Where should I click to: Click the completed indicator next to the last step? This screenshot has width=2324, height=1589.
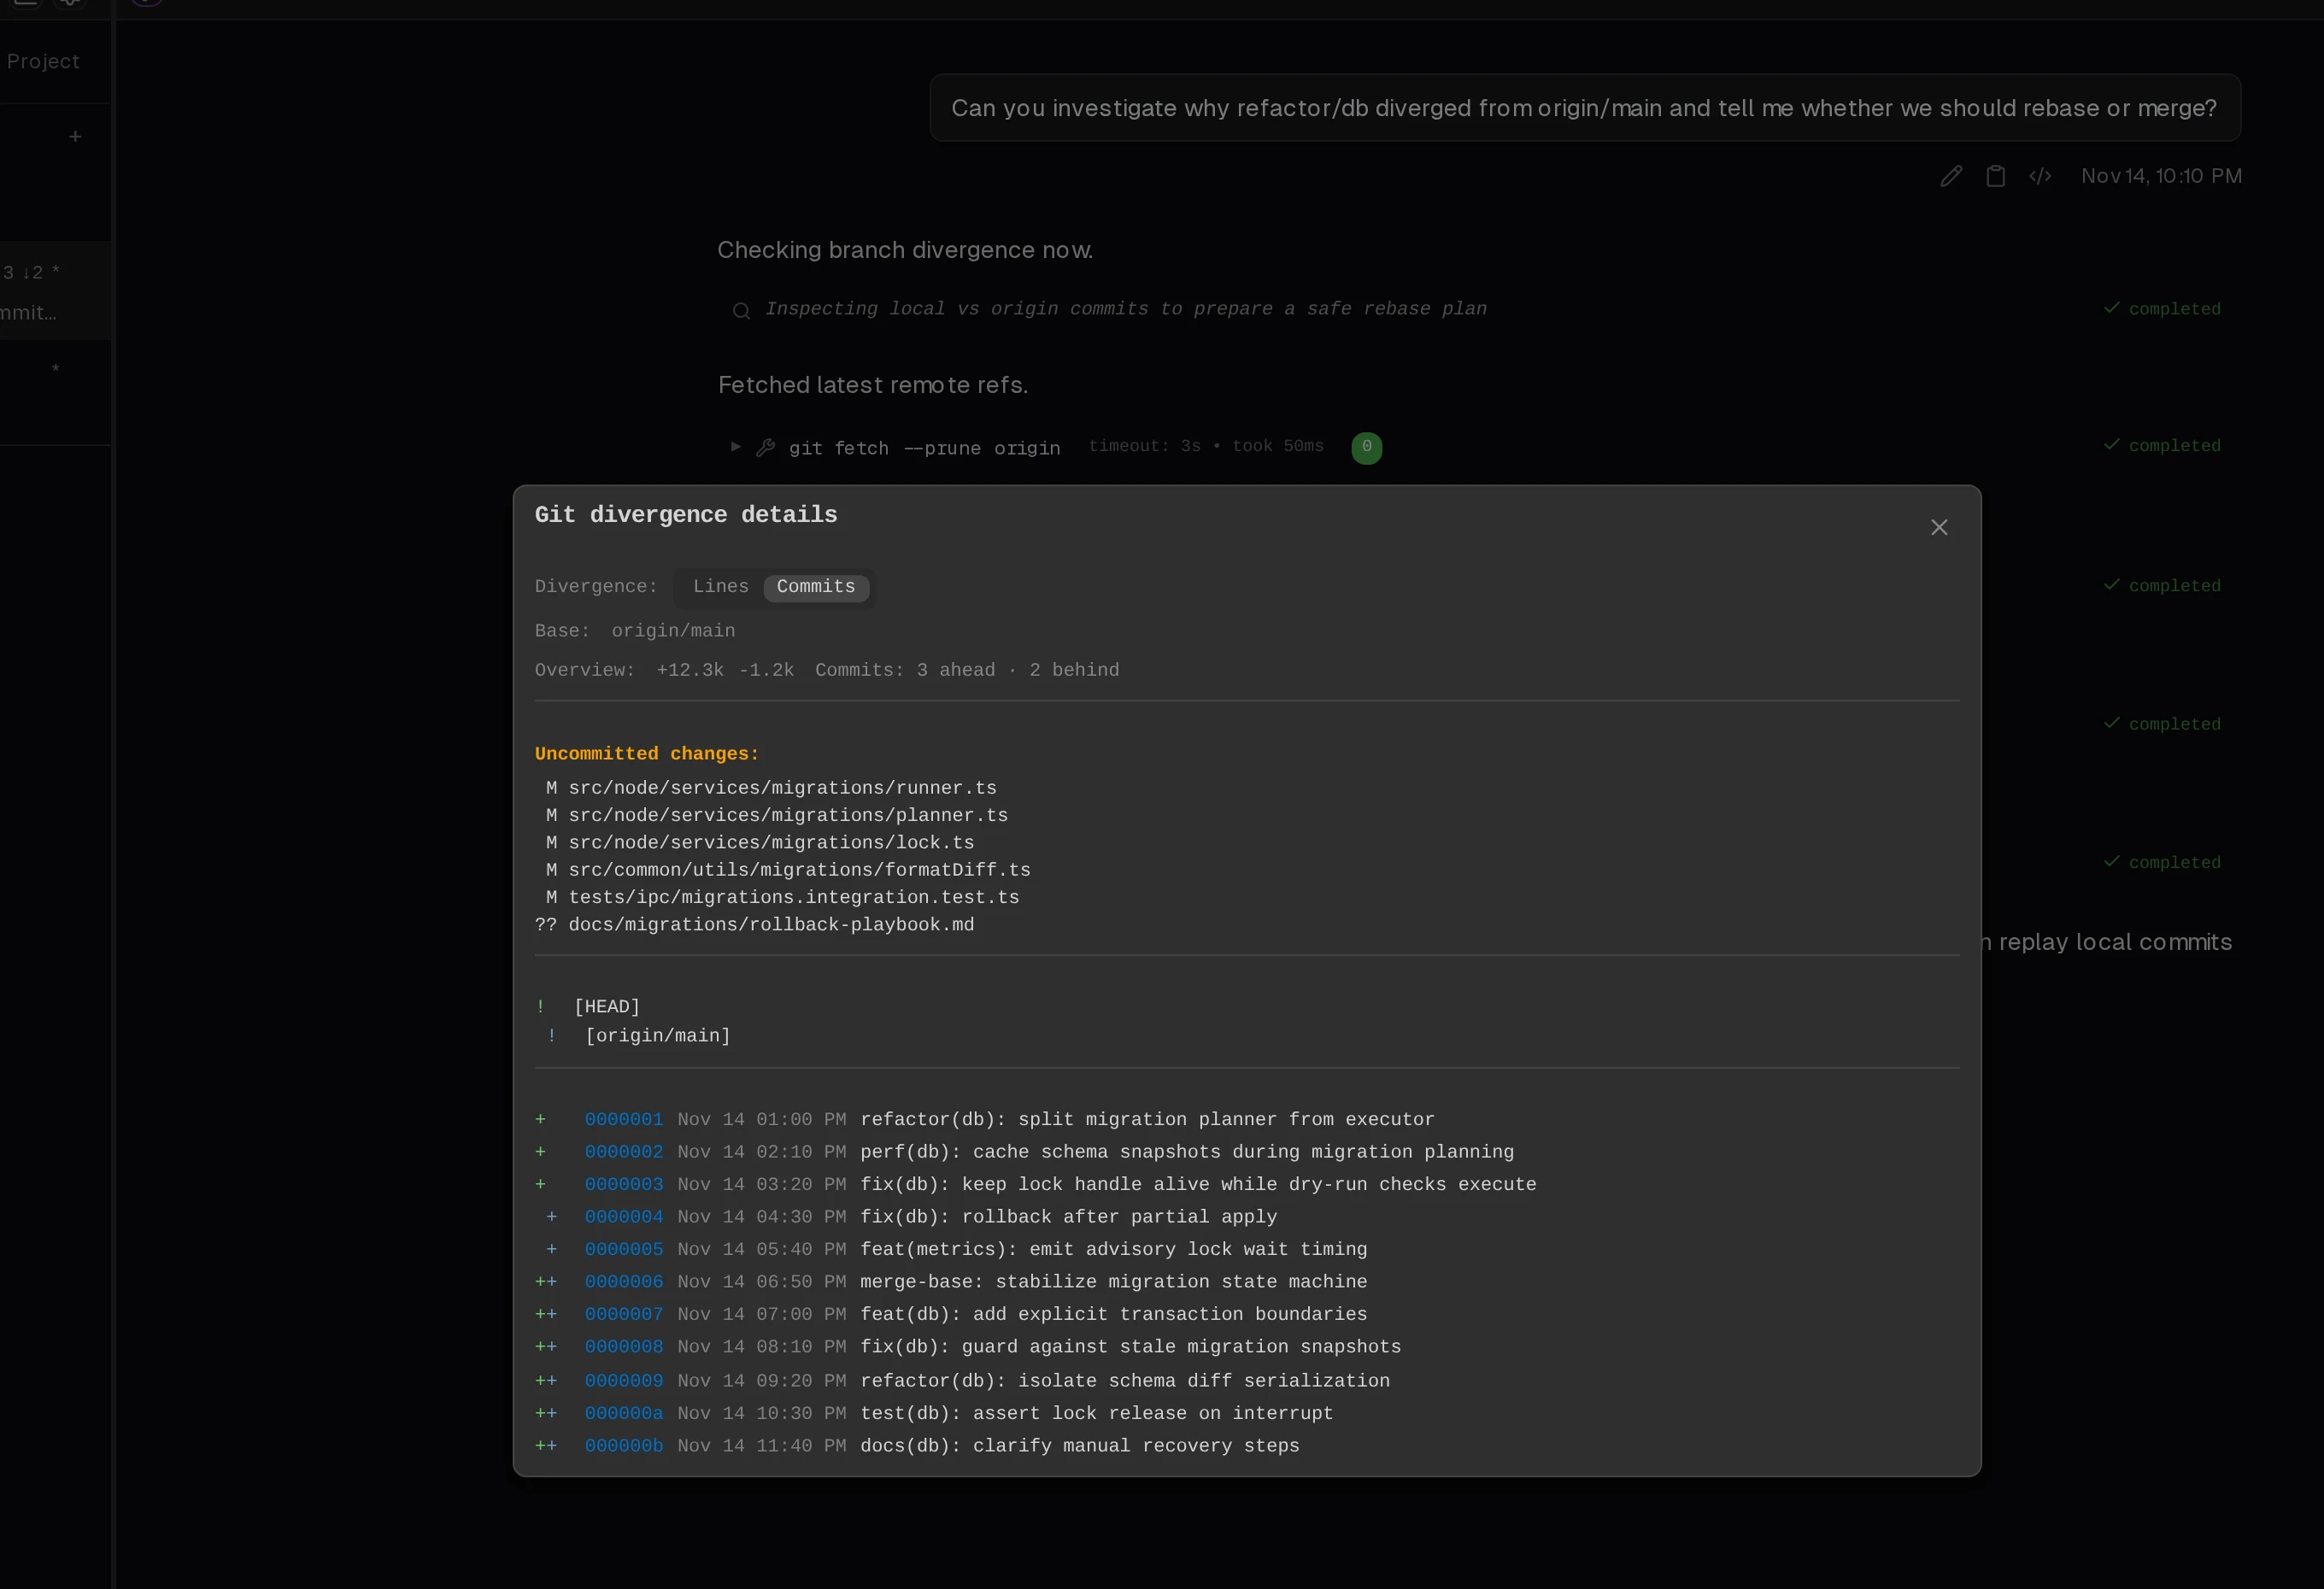pyautogui.click(x=2112, y=862)
